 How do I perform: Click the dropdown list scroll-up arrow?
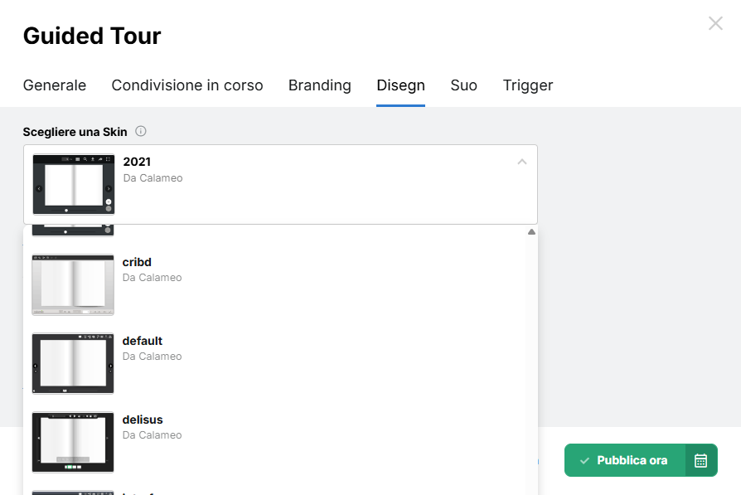[x=531, y=231]
